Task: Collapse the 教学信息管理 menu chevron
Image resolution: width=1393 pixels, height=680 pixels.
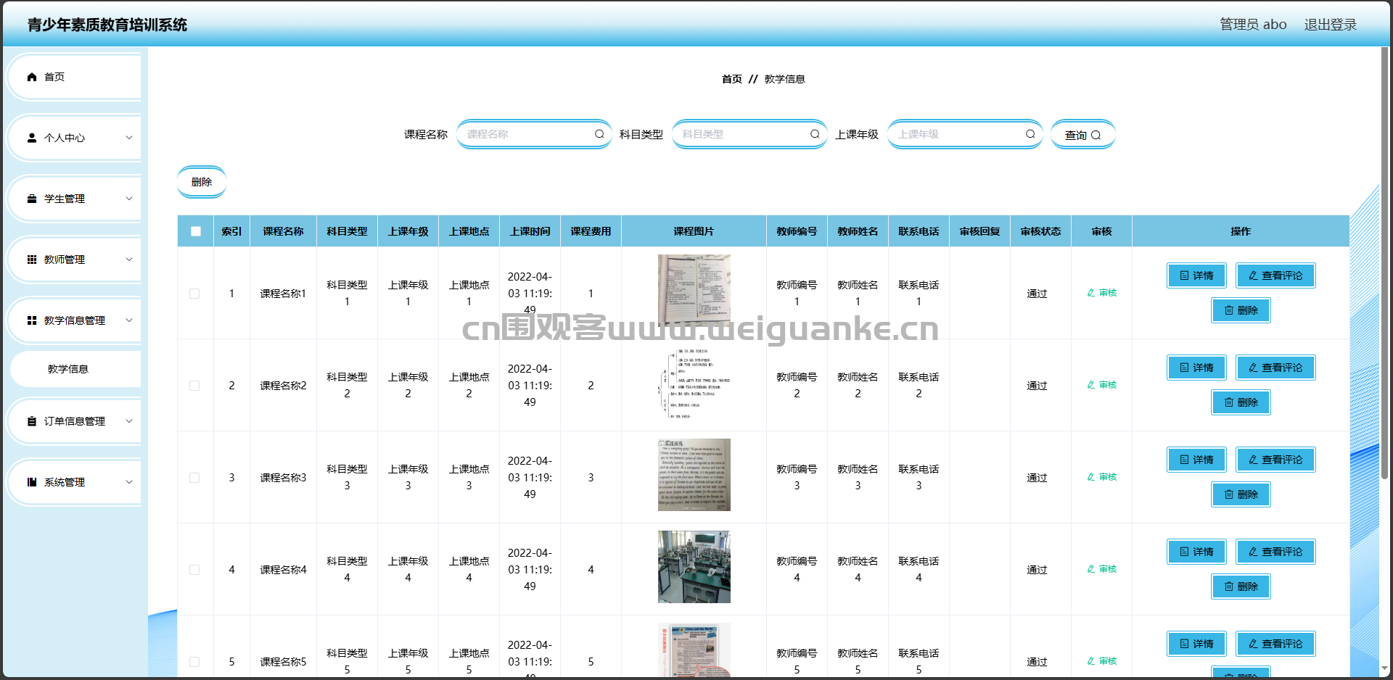Action: [129, 320]
